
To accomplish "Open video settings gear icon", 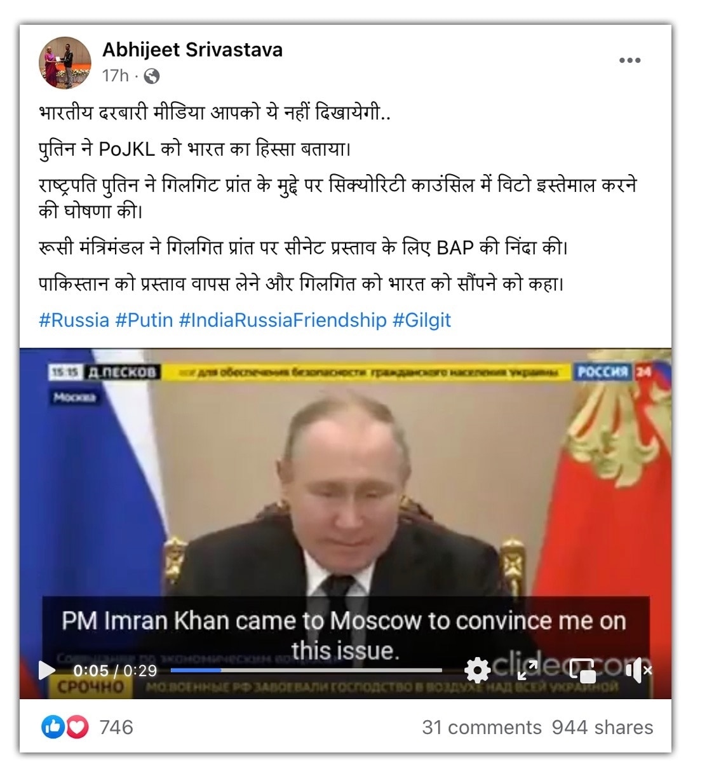I will (477, 670).
